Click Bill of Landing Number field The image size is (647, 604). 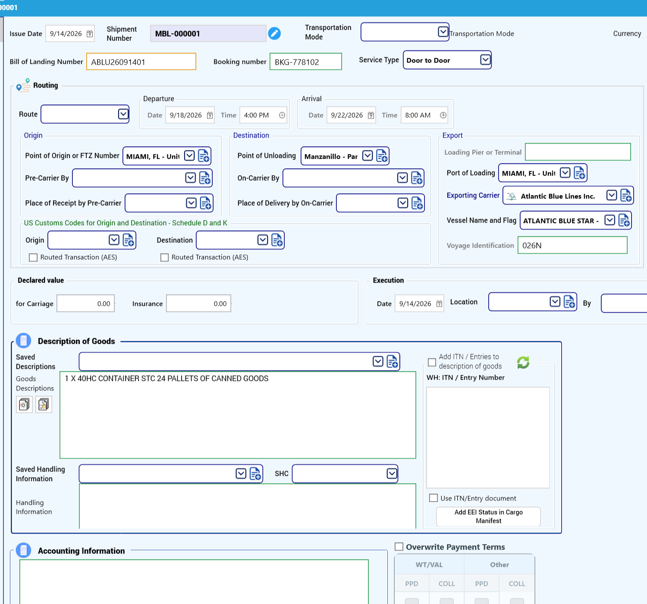141,62
